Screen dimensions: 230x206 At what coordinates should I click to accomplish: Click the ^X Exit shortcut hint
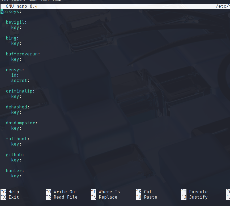(10, 197)
